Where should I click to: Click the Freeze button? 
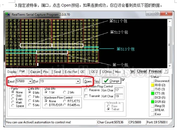tap(155, 71)
